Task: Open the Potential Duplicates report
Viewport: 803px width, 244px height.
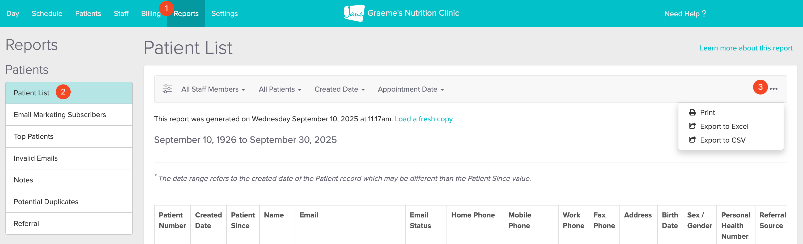Action: tap(46, 202)
